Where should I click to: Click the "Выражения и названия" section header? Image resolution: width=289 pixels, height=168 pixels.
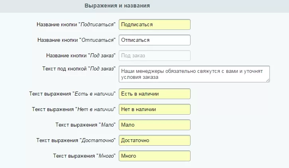coord(117,6)
